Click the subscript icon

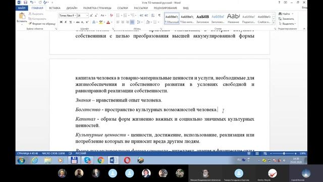click(x=82, y=22)
